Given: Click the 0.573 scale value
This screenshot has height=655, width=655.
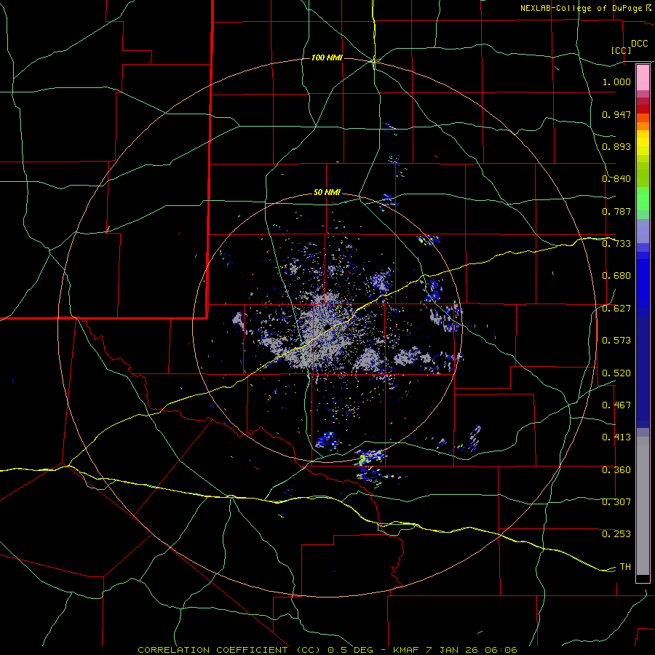Looking at the screenshot, I should tap(616, 341).
